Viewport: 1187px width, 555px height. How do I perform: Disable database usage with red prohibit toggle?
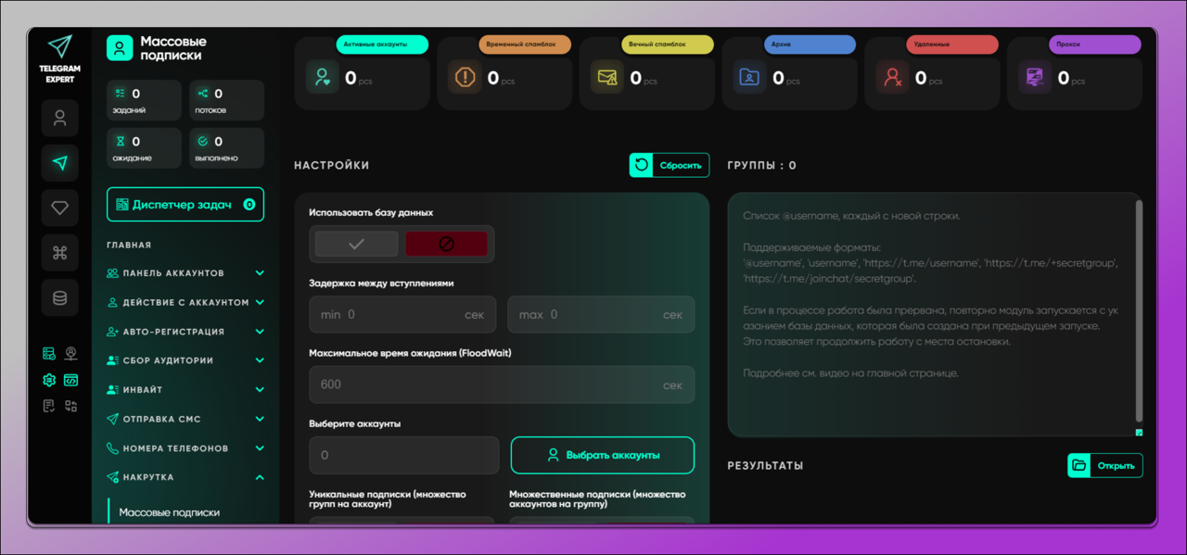coord(446,244)
